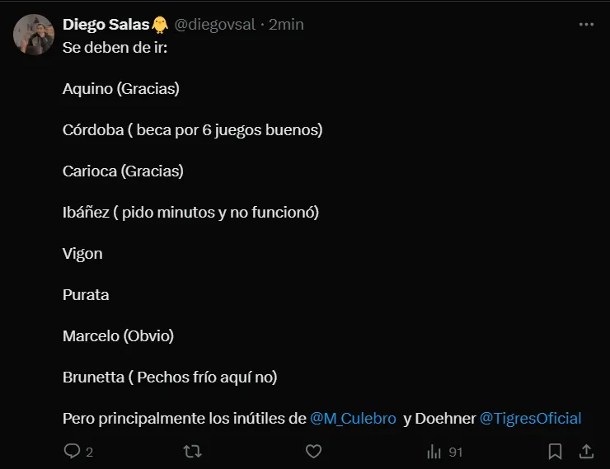Open Diego Salas's profile picture
This screenshot has width=610, height=469.
pyautogui.click(x=34, y=35)
